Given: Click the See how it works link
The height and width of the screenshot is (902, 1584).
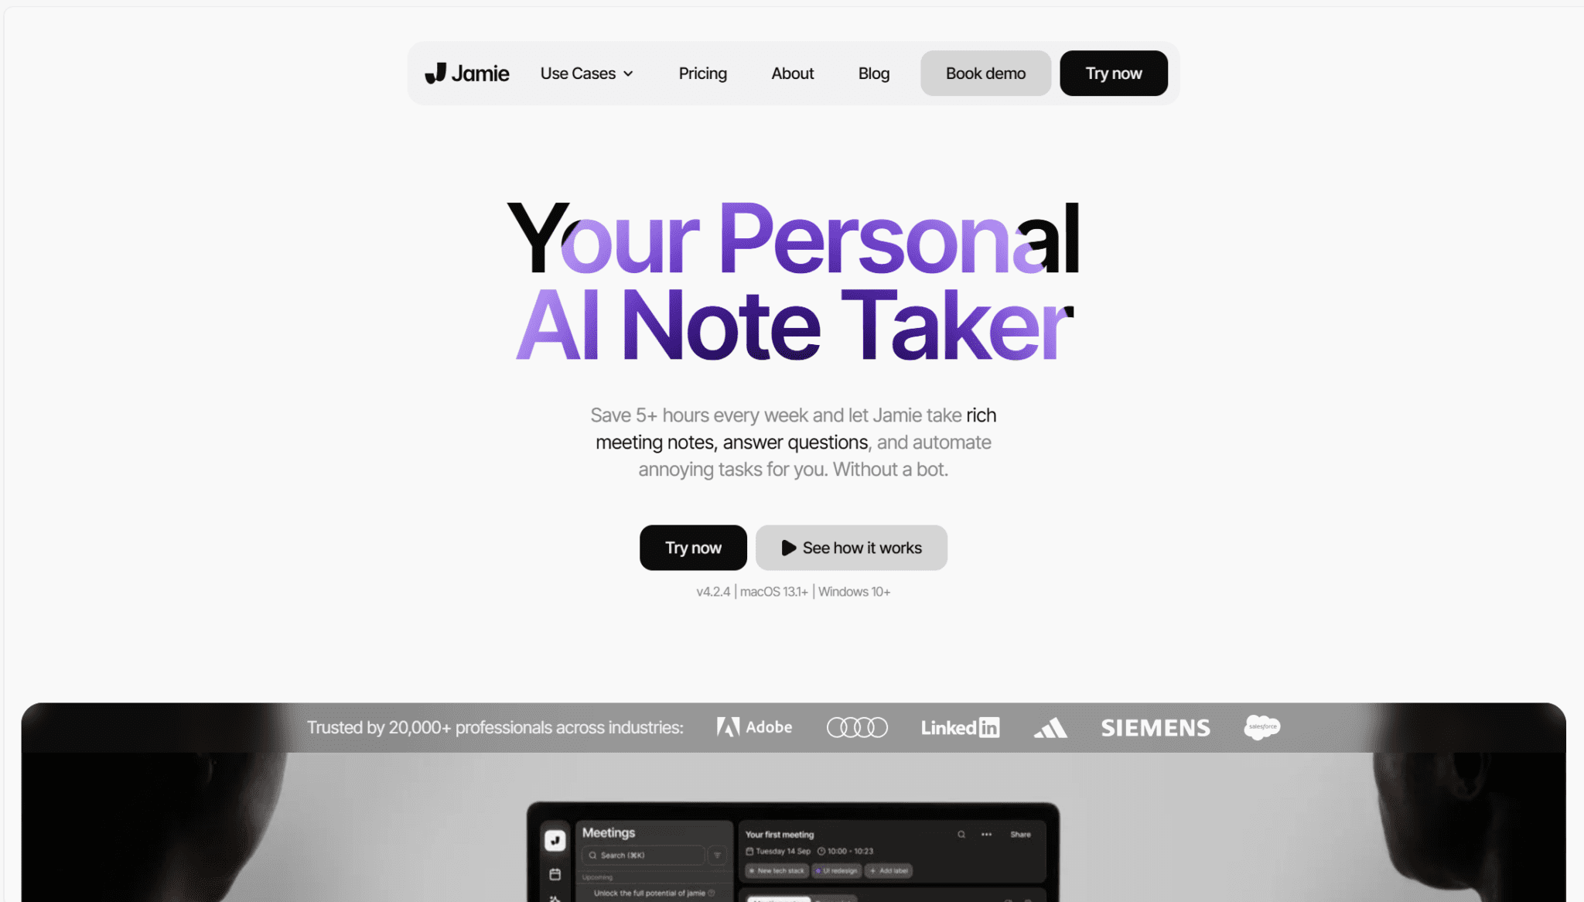Looking at the screenshot, I should (852, 547).
